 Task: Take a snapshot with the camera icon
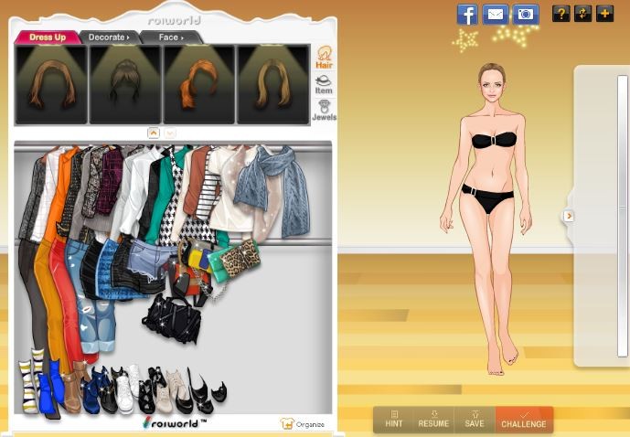(525, 14)
